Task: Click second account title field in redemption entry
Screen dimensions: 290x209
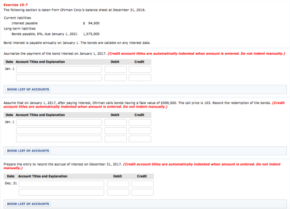Action: [59, 131]
